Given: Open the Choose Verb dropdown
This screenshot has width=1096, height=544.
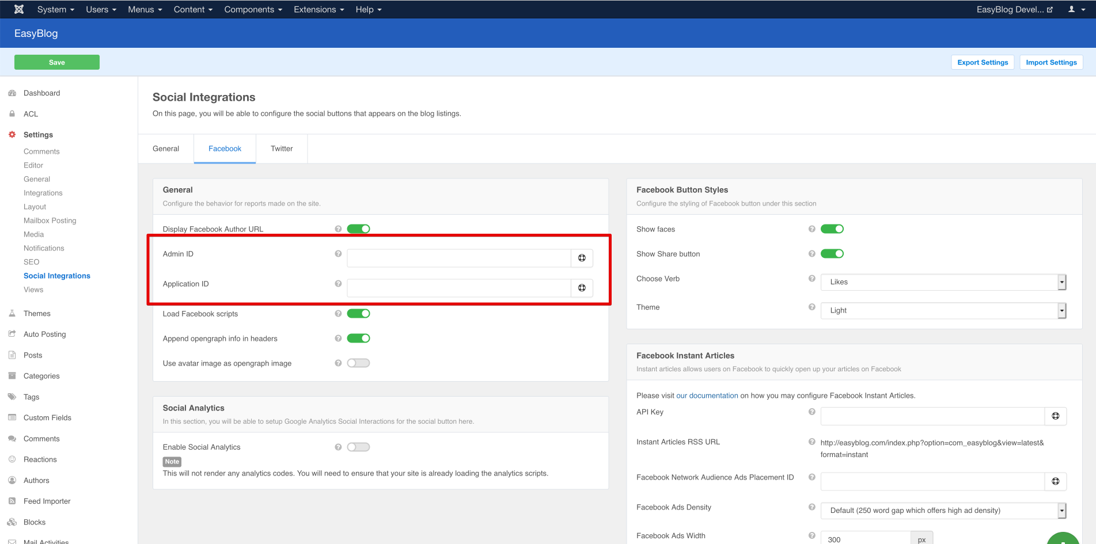Looking at the screenshot, I should [943, 282].
